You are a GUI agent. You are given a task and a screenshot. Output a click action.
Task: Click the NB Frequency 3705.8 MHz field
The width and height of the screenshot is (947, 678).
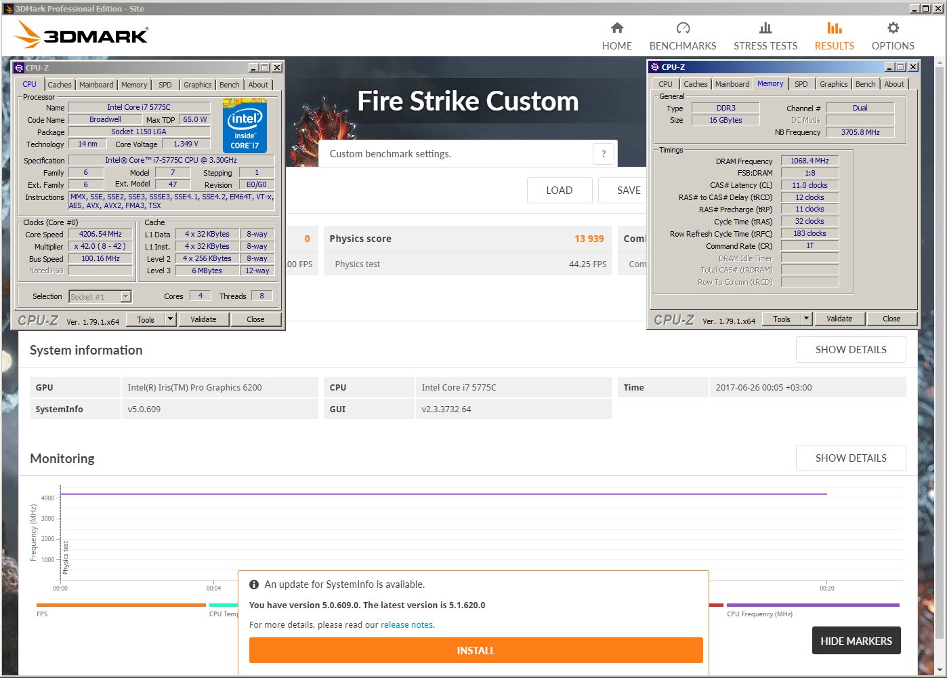(860, 132)
